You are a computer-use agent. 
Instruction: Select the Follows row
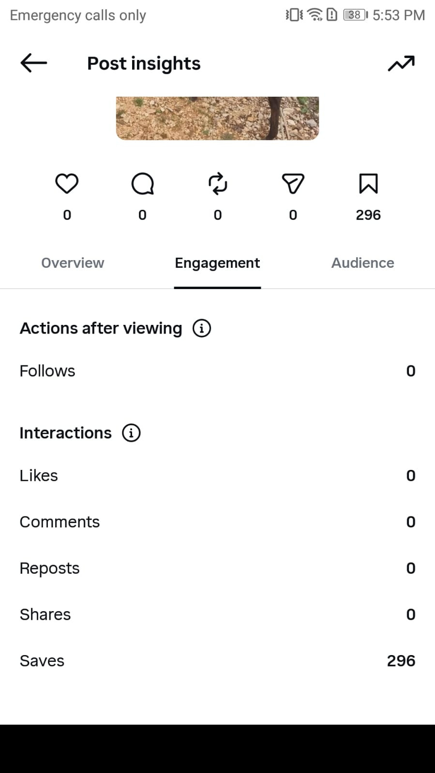pyautogui.click(x=217, y=371)
